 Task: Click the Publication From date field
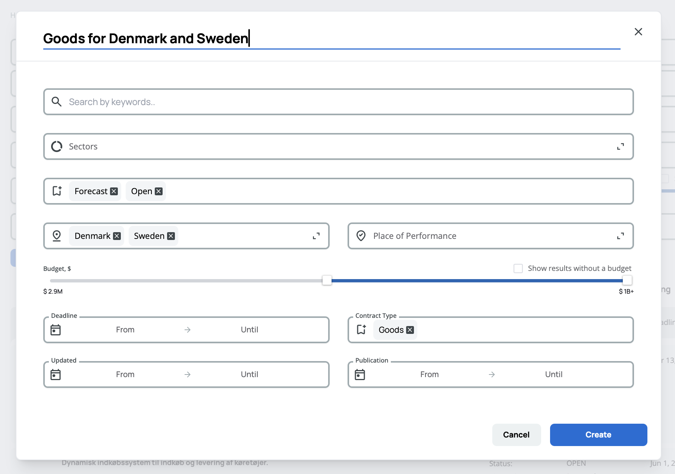(429, 375)
